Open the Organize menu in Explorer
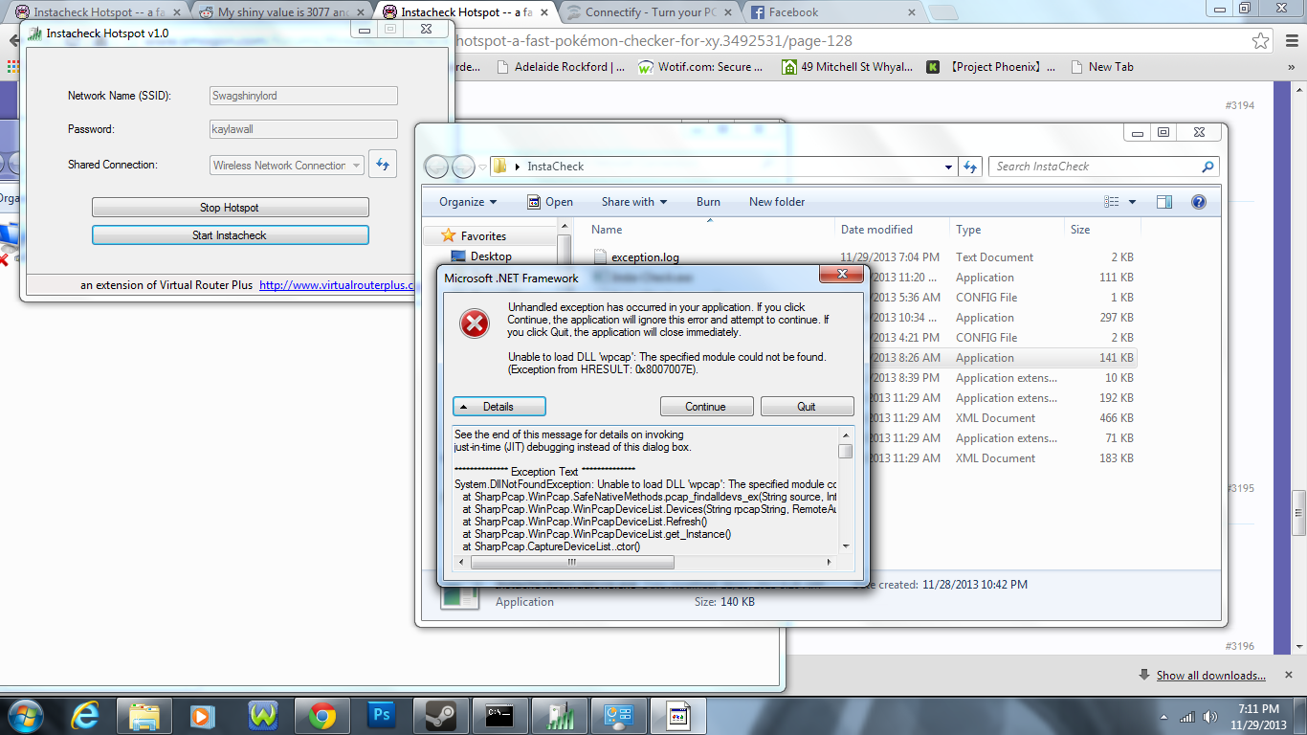This screenshot has height=735, width=1307. [468, 202]
